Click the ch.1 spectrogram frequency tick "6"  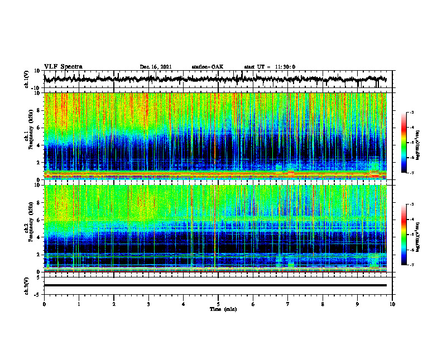tap(39, 128)
